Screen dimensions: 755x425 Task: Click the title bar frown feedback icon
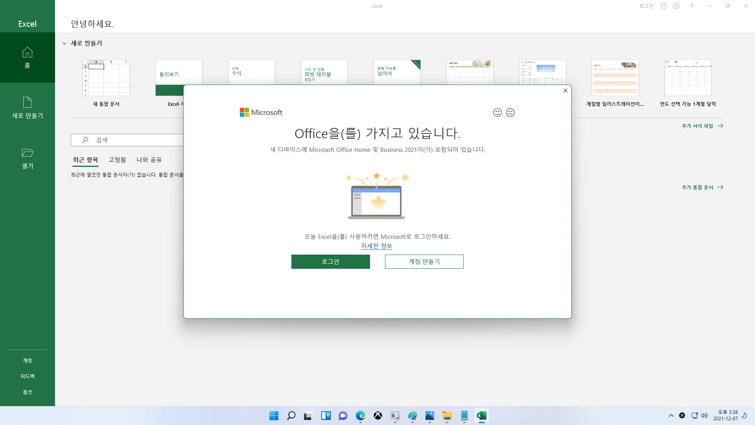pyautogui.click(x=676, y=6)
